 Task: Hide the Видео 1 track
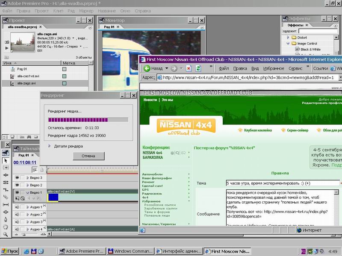[x=17, y=192]
